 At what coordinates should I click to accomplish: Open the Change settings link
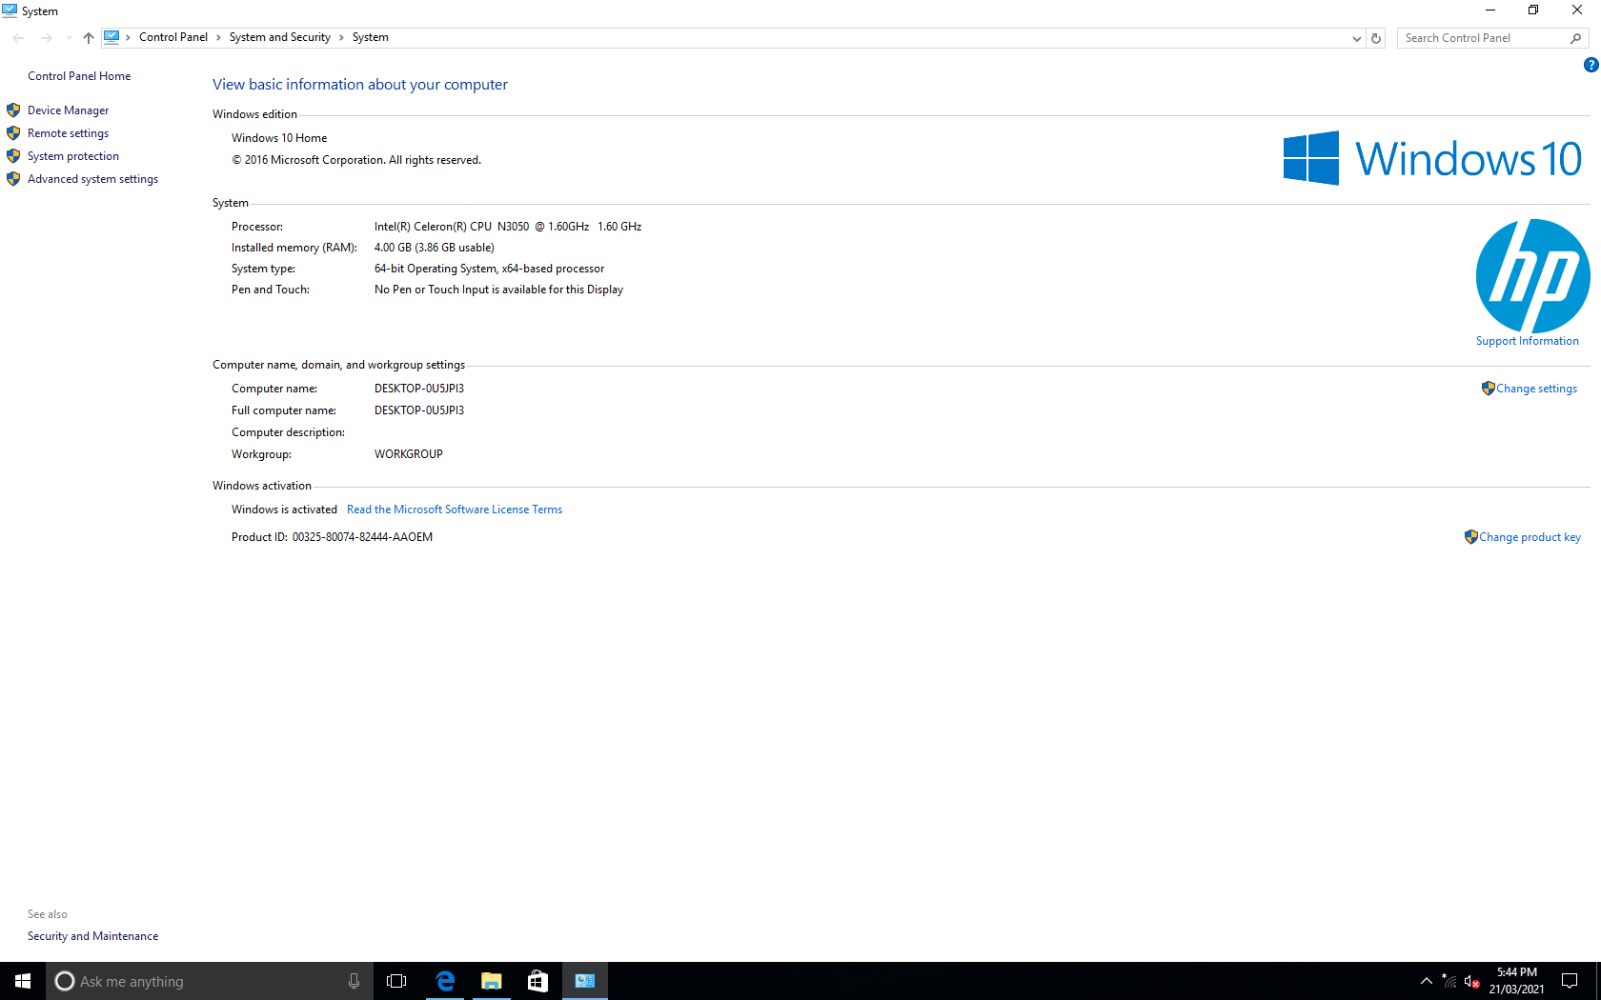tap(1536, 388)
